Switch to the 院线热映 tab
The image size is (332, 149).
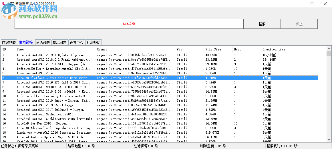9,42
